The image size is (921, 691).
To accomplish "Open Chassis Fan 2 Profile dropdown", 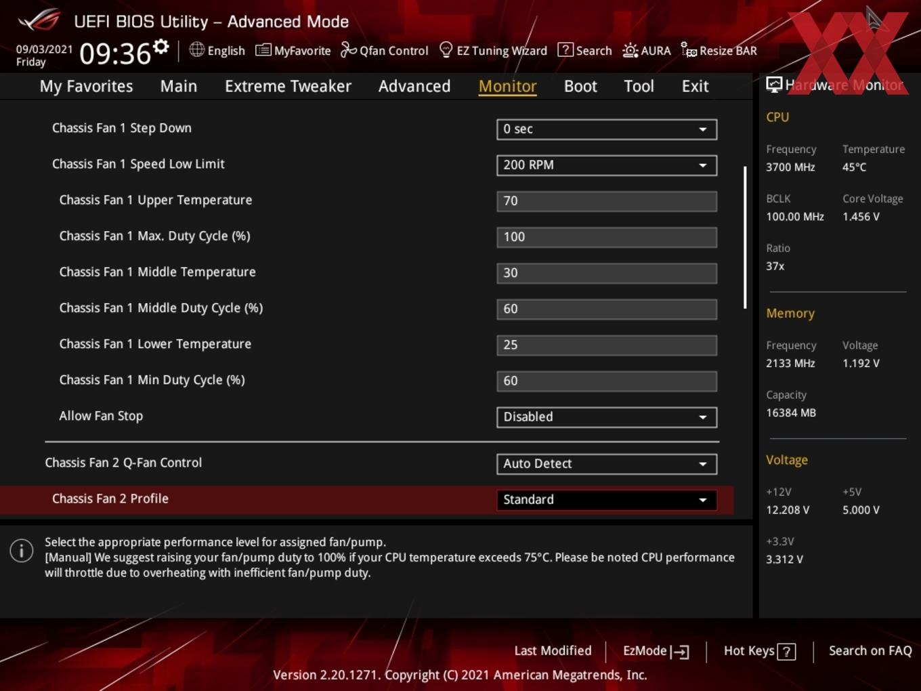I will pos(607,499).
